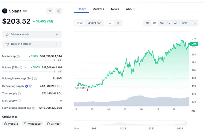The image size is (204, 132).
Task: Click info icon beside Max. supply
Action: (x=19, y=101)
